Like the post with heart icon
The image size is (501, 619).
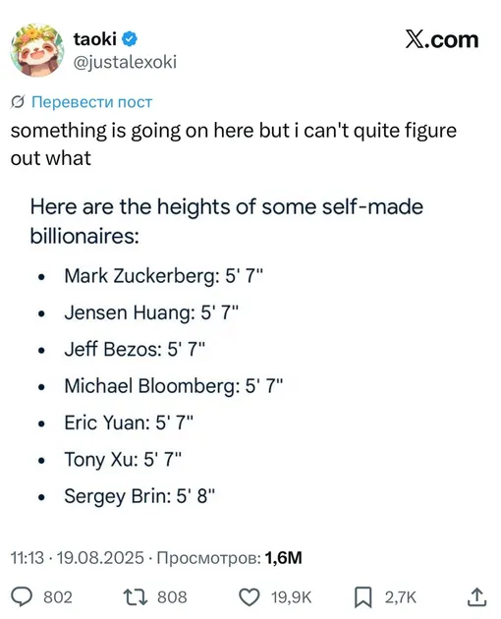250,597
